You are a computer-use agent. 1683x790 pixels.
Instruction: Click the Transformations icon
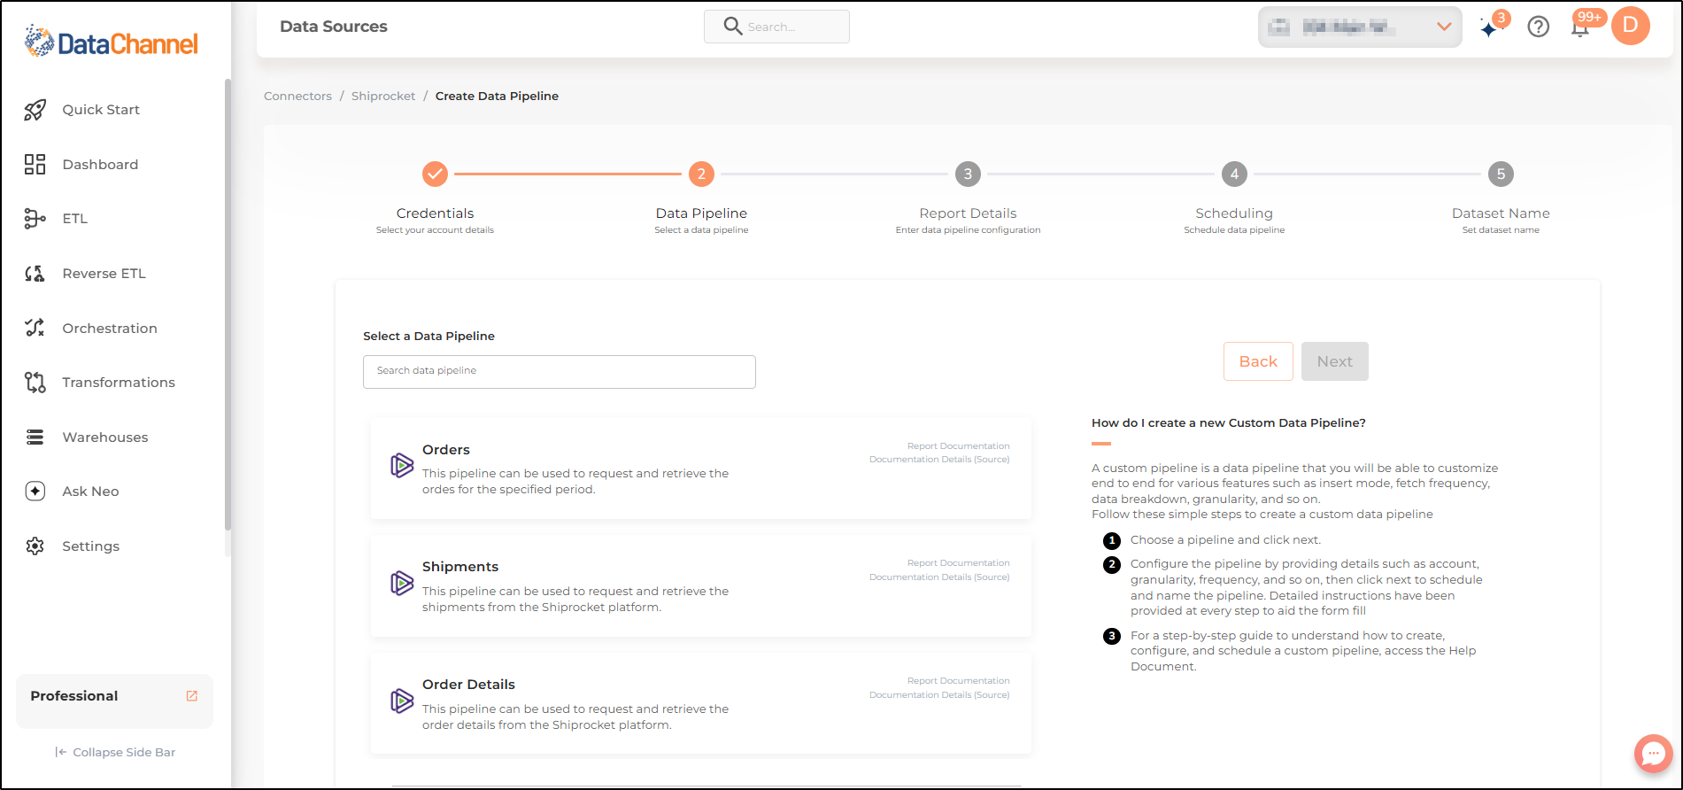click(x=35, y=383)
